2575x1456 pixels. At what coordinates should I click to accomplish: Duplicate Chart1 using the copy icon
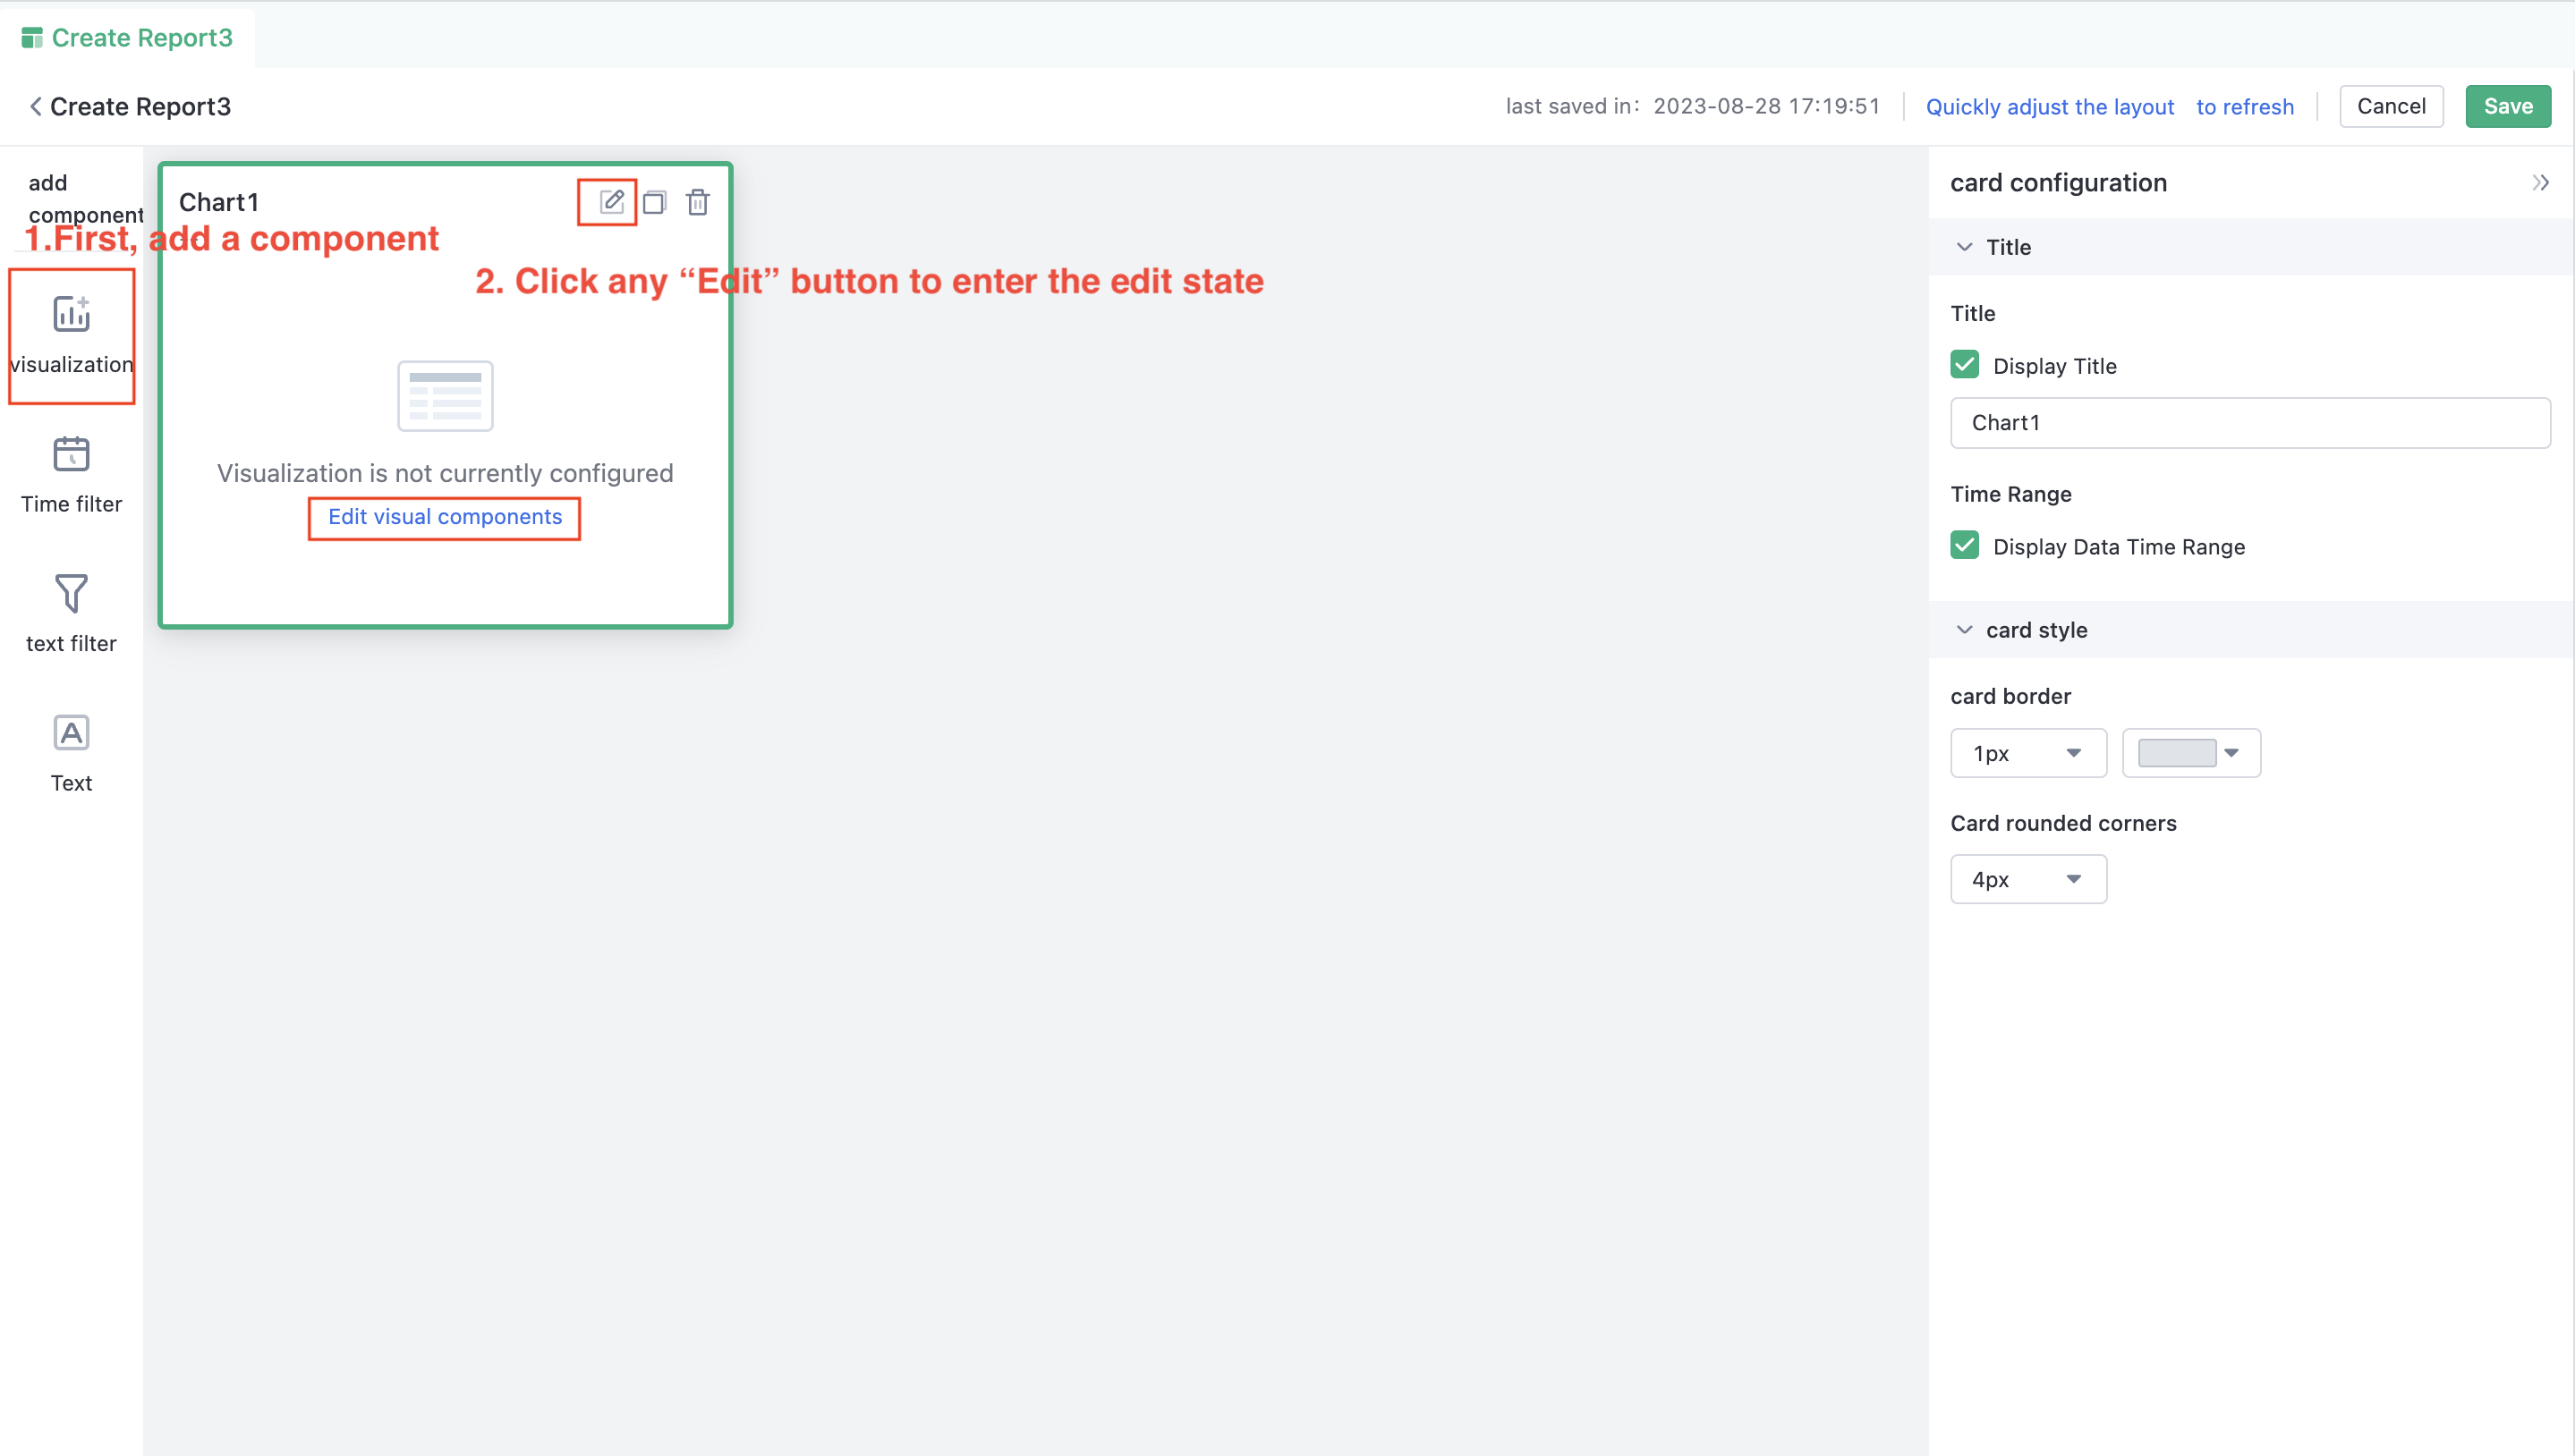(655, 202)
